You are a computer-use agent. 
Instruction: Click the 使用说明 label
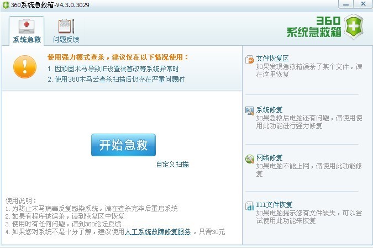click(x=21, y=201)
